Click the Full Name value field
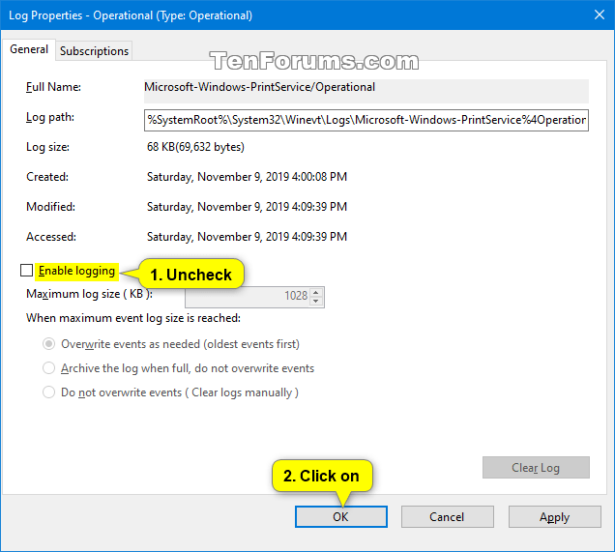This screenshot has width=615, height=552. click(x=366, y=91)
